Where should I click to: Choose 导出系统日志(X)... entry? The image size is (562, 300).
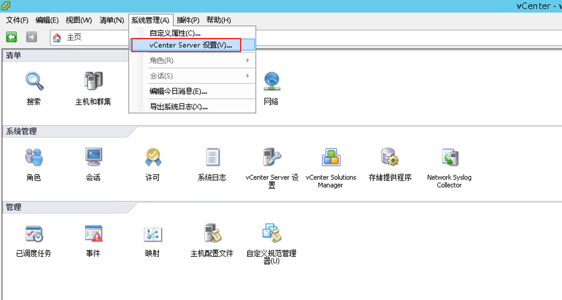[192, 107]
